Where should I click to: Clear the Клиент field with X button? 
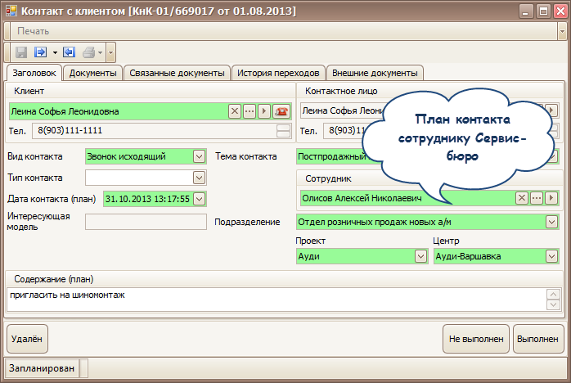pos(234,110)
